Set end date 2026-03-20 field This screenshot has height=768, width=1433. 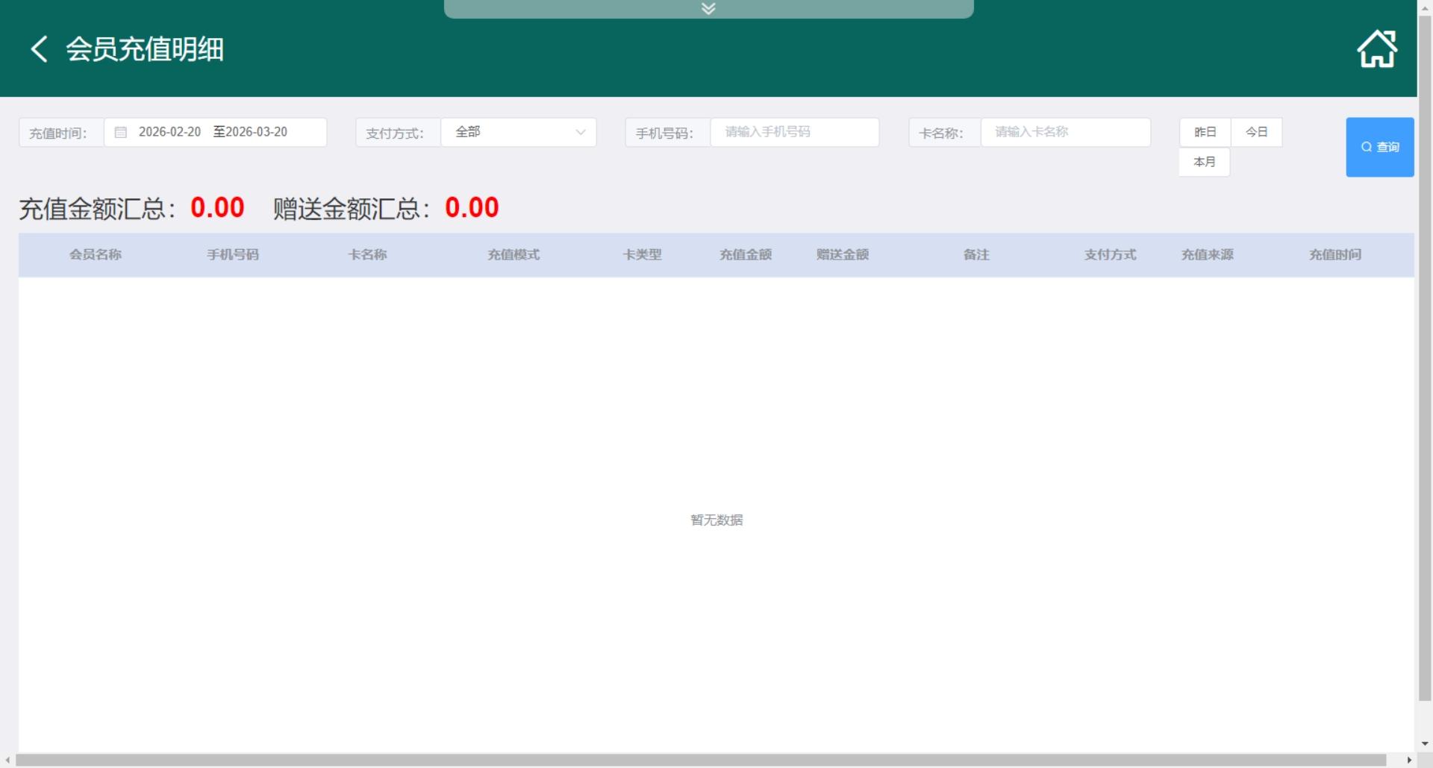tap(256, 132)
